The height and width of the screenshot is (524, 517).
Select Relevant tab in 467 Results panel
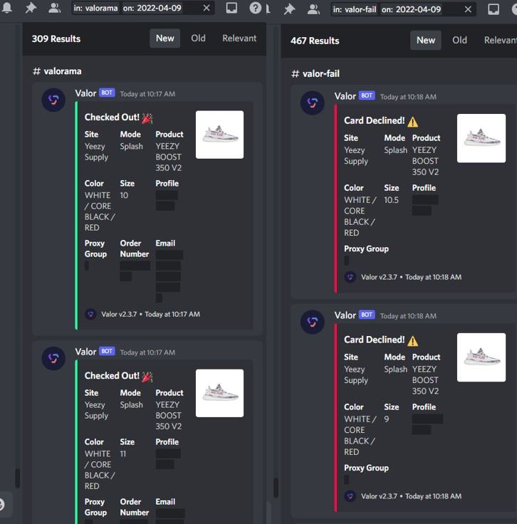501,41
